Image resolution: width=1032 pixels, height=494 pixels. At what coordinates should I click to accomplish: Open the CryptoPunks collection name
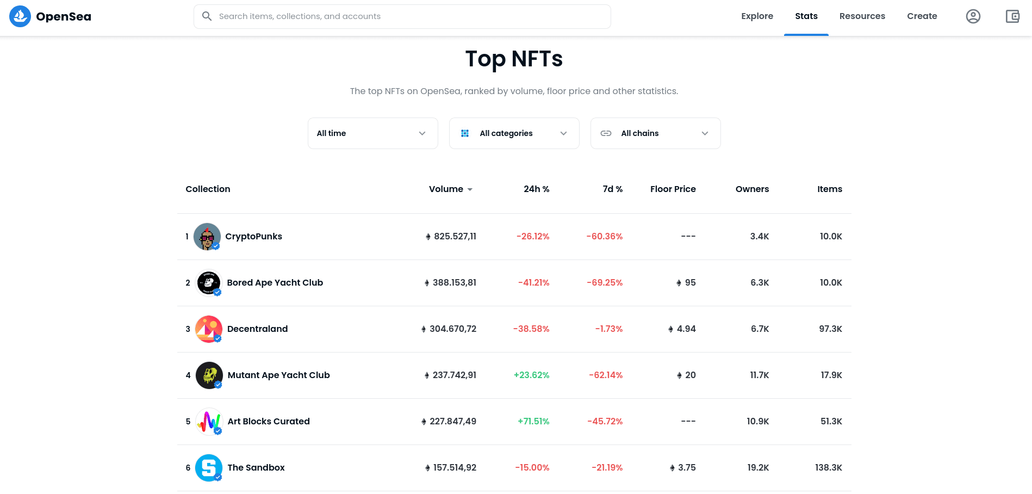coord(253,237)
